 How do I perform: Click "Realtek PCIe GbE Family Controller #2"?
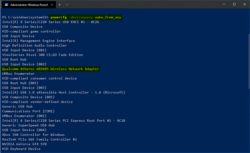point(39,139)
